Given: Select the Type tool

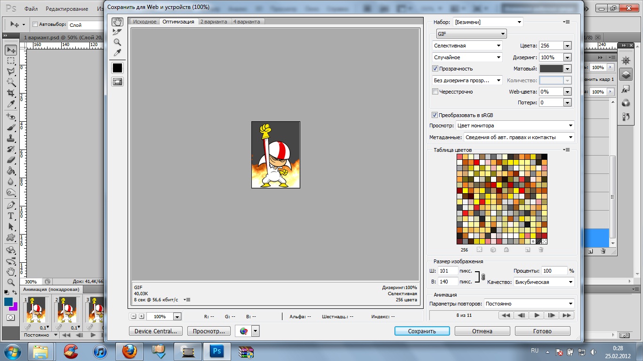Looking at the screenshot, I should click(x=11, y=216).
